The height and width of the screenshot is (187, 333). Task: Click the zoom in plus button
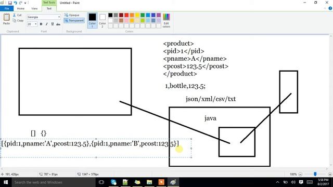coord(330,175)
